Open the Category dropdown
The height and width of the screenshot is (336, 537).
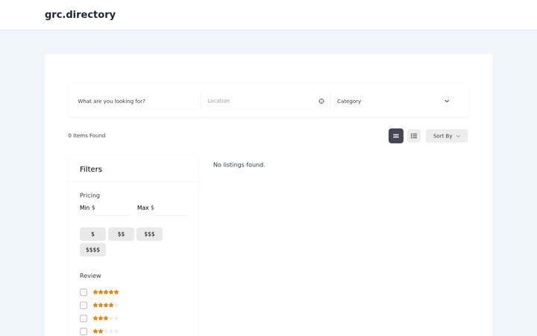tap(393, 101)
